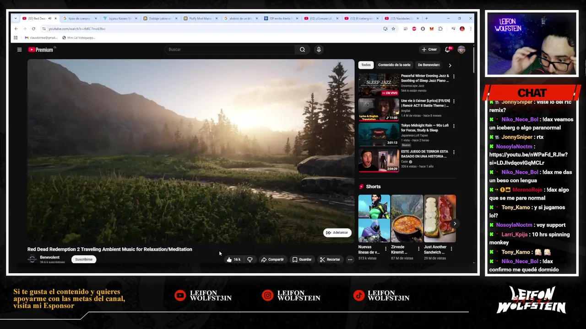Open options for Une vie à t'aimer video

click(454, 101)
